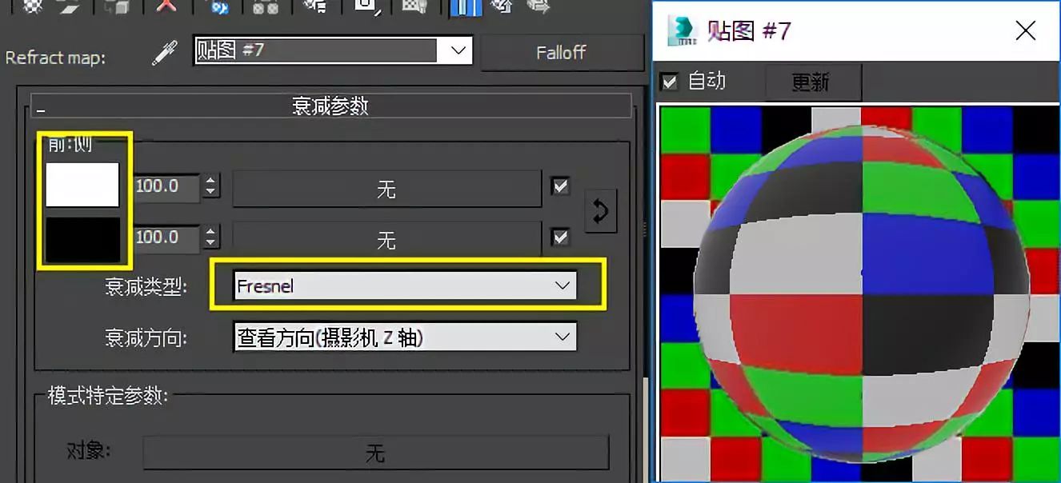The width and height of the screenshot is (1061, 483).
Task: Click the white front color swatch
Action: pyautogui.click(x=82, y=185)
